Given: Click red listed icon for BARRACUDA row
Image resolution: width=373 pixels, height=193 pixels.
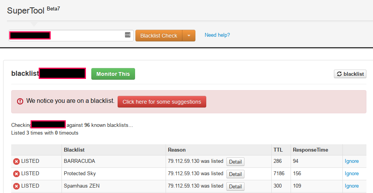Looking at the screenshot, I should click(x=16, y=162).
